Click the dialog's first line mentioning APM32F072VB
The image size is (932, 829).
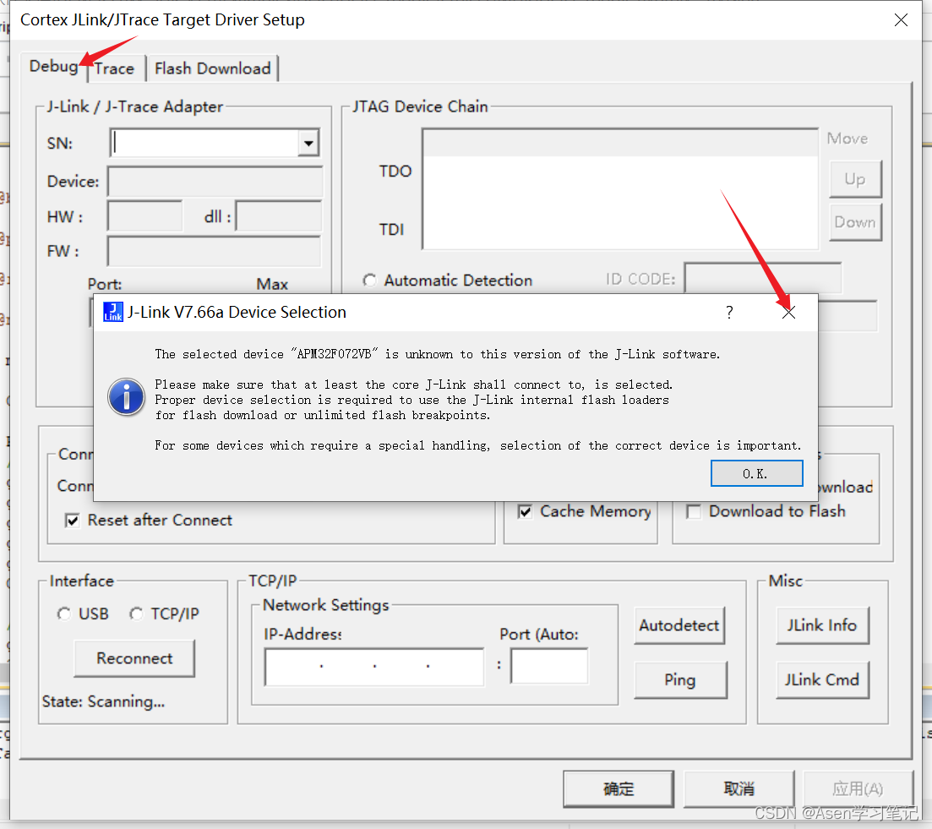click(438, 355)
